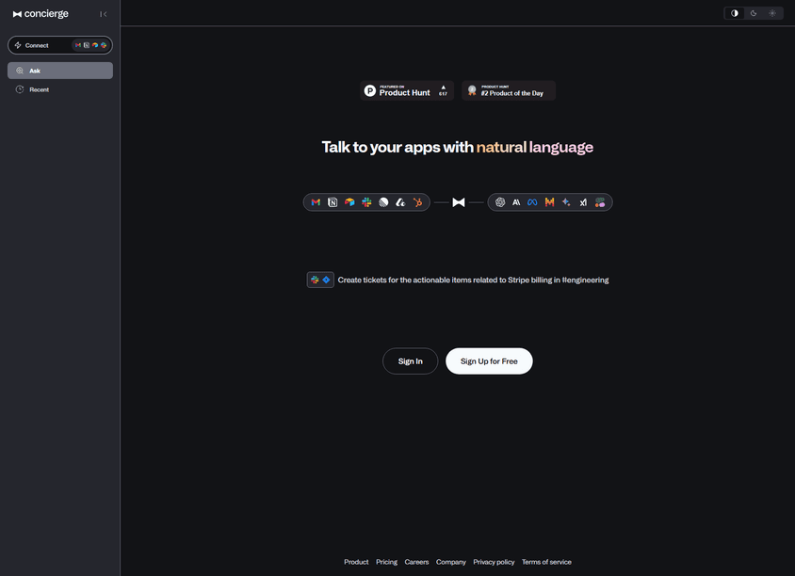Click the Airtable icon inside the Connect button
Screen dimensions: 795x576
point(95,45)
